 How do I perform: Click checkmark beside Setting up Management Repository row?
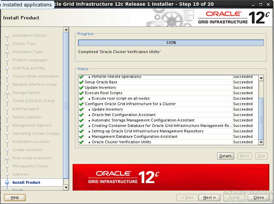pos(81,131)
